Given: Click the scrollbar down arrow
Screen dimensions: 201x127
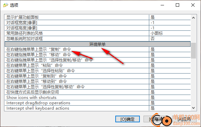Looking at the screenshot, I should [x=193, y=108].
